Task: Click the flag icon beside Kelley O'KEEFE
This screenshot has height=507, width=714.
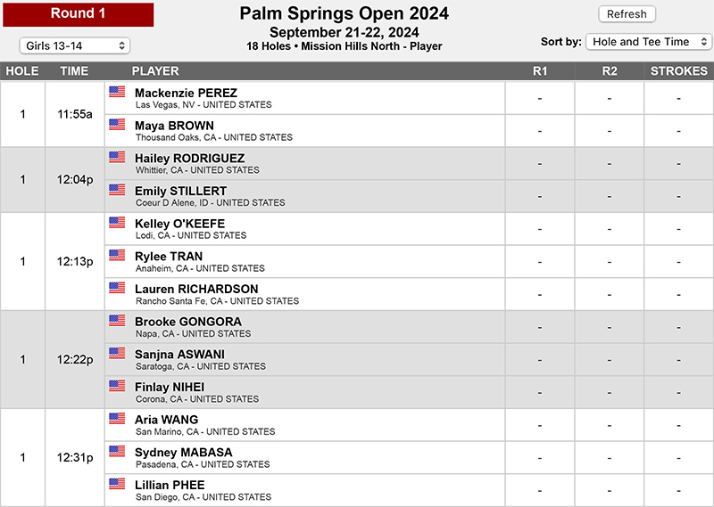Action: pyautogui.click(x=117, y=223)
